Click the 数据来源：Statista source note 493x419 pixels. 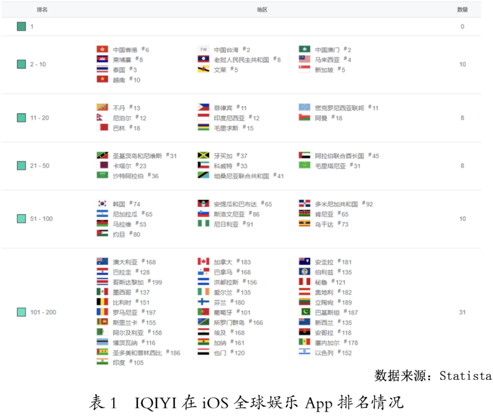click(x=433, y=376)
